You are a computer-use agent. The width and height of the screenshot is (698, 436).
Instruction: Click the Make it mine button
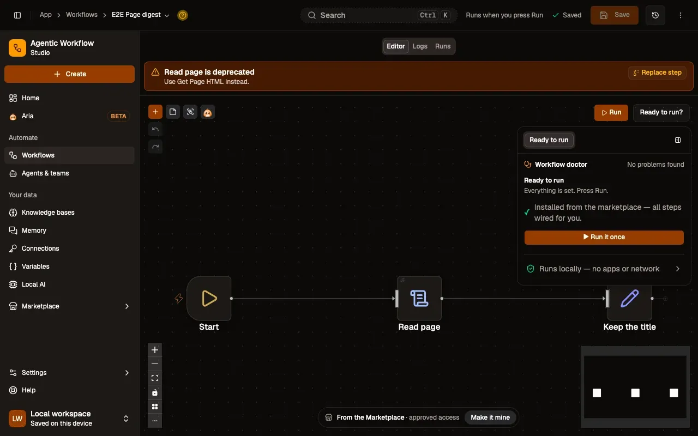coord(490,417)
